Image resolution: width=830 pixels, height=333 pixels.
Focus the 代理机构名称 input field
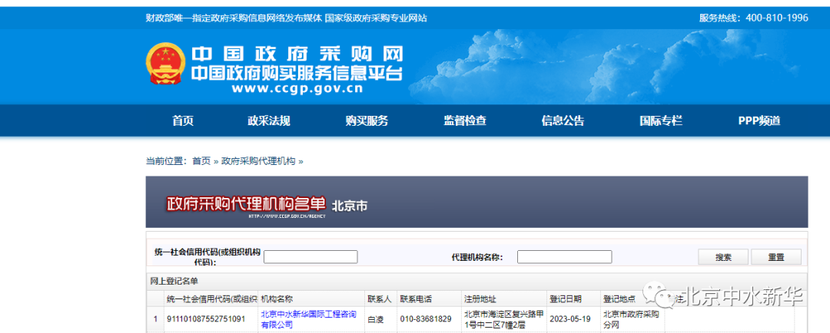tap(564, 257)
